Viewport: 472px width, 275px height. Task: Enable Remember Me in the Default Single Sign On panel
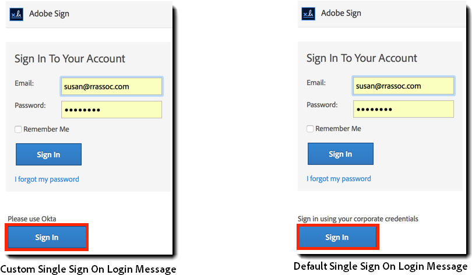pyautogui.click(x=310, y=129)
